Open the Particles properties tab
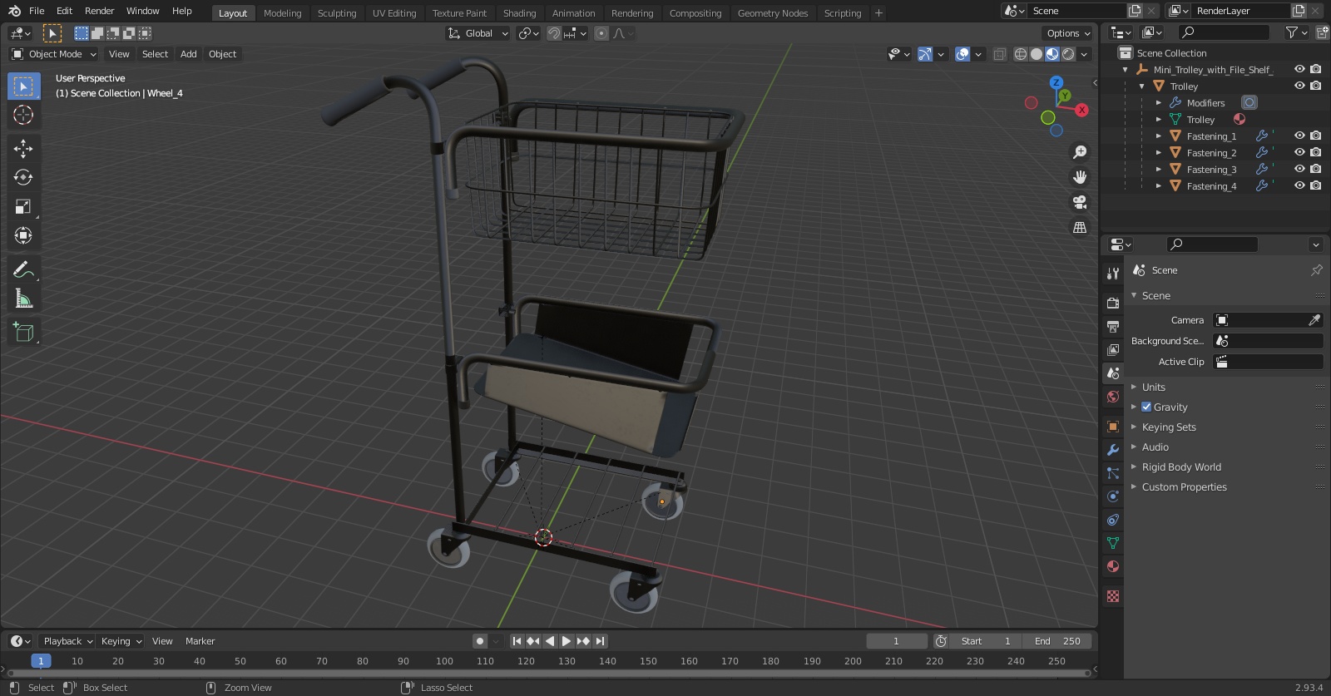 pos(1113,473)
